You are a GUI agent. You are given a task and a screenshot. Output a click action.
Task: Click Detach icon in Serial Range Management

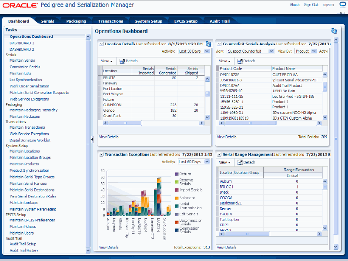coord(240,162)
